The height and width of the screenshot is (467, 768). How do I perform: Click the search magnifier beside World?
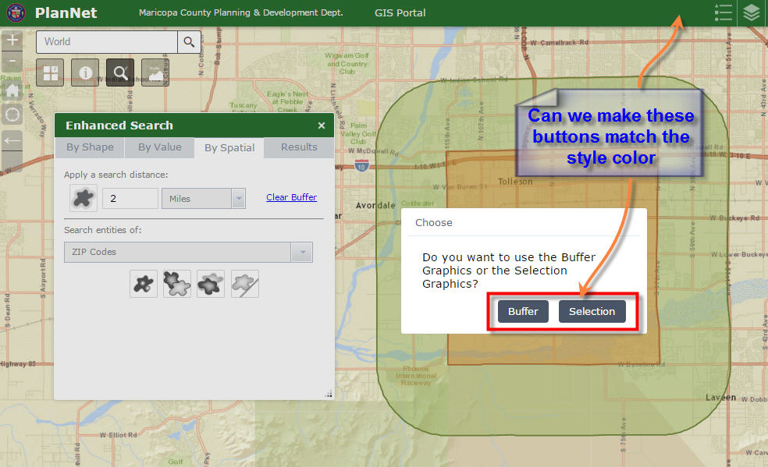(189, 42)
